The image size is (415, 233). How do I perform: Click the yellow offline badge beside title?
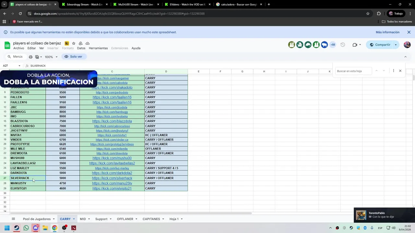67,43
